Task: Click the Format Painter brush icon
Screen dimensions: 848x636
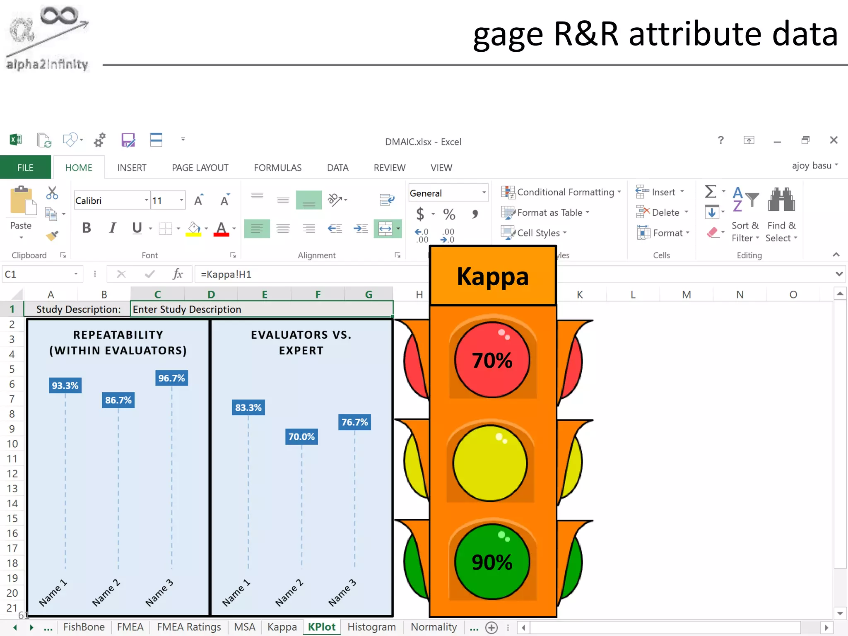Action: (52, 236)
